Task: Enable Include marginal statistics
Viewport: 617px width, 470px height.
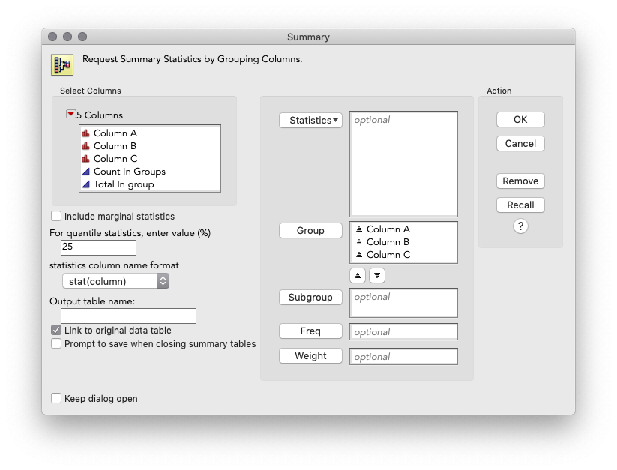Action: point(56,215)
